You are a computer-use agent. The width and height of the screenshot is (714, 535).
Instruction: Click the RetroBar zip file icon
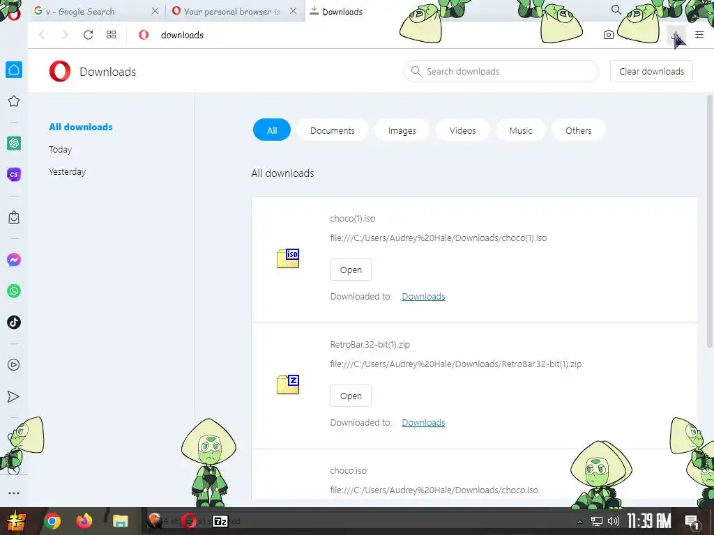(x=288, y=384)
